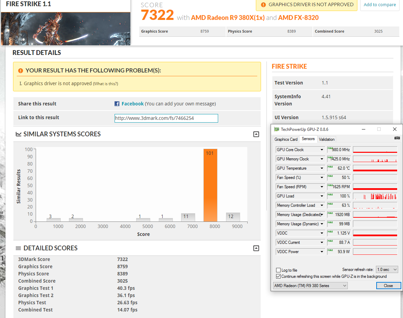Open the VDDC Power sensor dropdown

click(x=322, y=252)
